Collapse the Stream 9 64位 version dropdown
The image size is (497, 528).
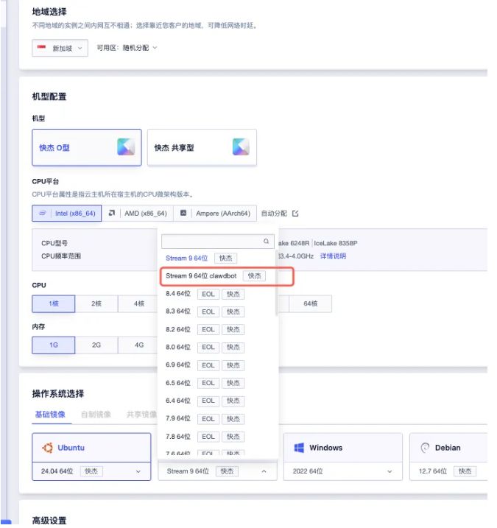click(217, 471)
